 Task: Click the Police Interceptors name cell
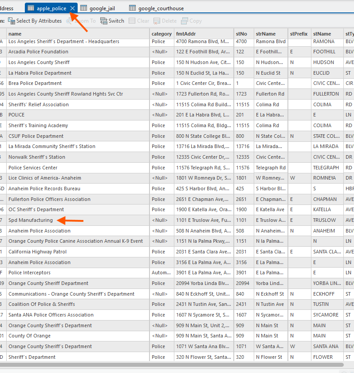click(x=29, y=273)
